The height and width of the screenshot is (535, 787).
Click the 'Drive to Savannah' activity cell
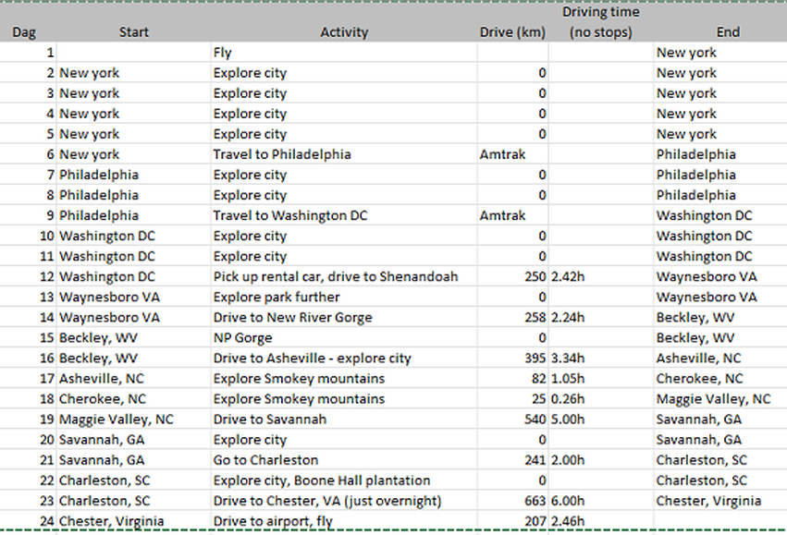[x=344, y=419]
